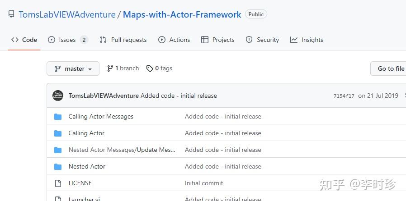Go to the Projects tab

(218, 40)
